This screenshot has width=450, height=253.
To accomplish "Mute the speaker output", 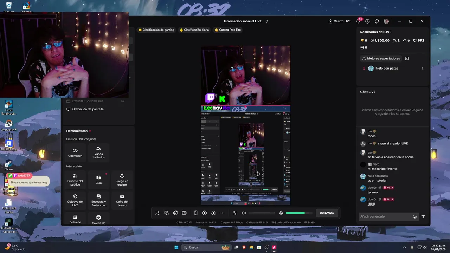I will tap(244, 213).
